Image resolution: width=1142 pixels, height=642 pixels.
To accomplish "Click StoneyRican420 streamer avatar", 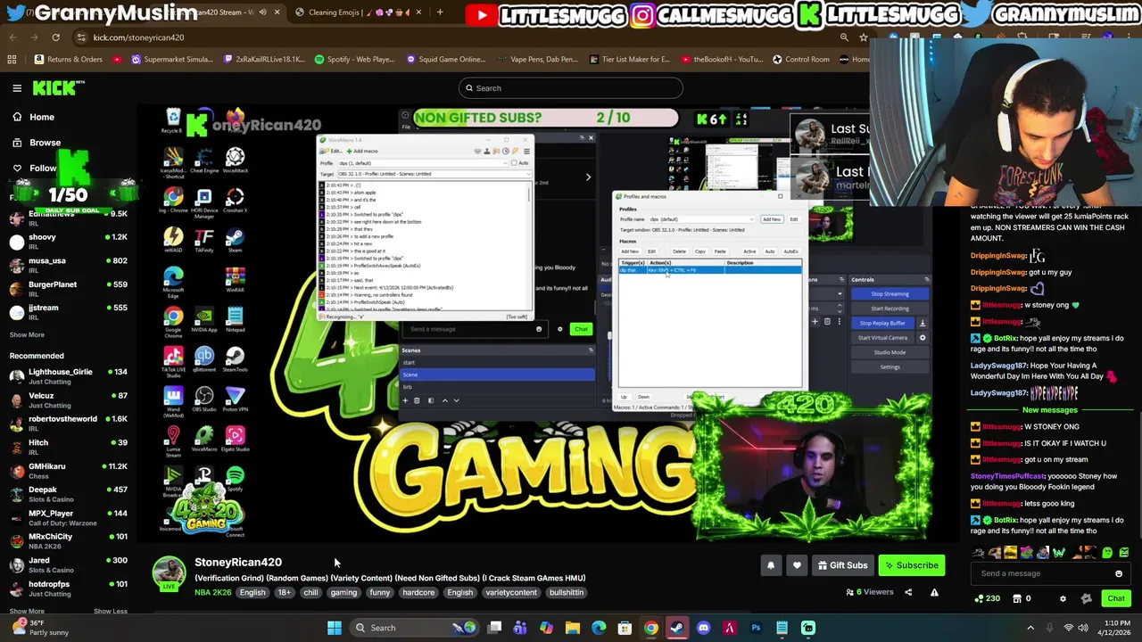I will click(169, 573).
